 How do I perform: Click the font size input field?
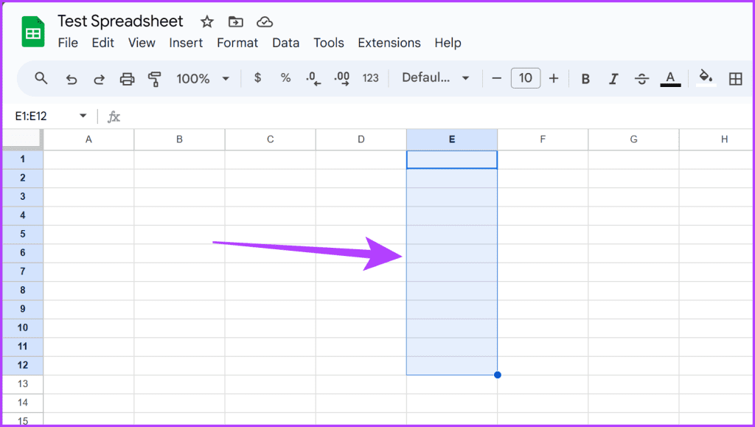[x=525, y=78]
